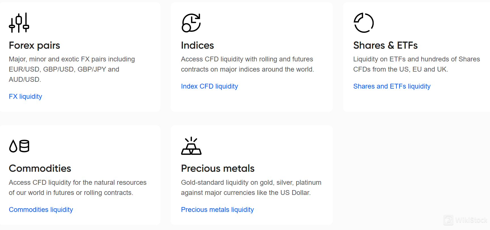Screen dimensions: 490x230
Task: Click the Shares & ETFs heading
Action: (x=385, y=45)
